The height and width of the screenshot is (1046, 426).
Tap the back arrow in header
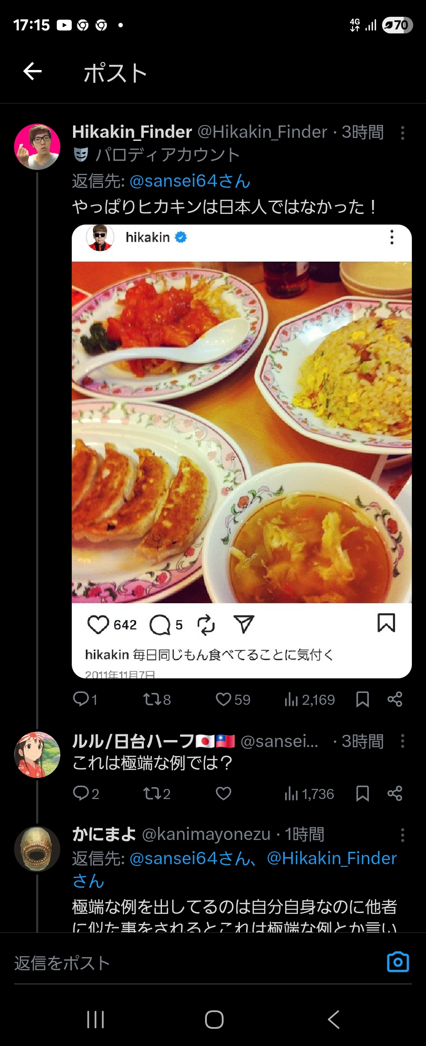pyautogui.click(x=33, y=71)
